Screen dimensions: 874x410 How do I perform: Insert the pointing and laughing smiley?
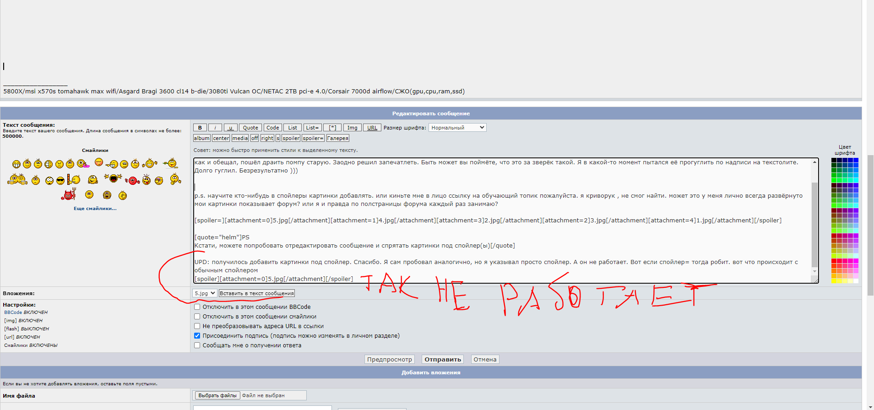coord(112,164)
